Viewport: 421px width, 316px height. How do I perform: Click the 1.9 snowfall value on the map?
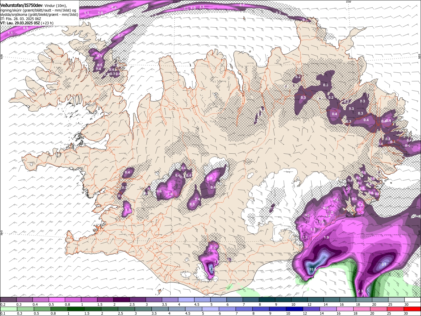pos(327,237)
